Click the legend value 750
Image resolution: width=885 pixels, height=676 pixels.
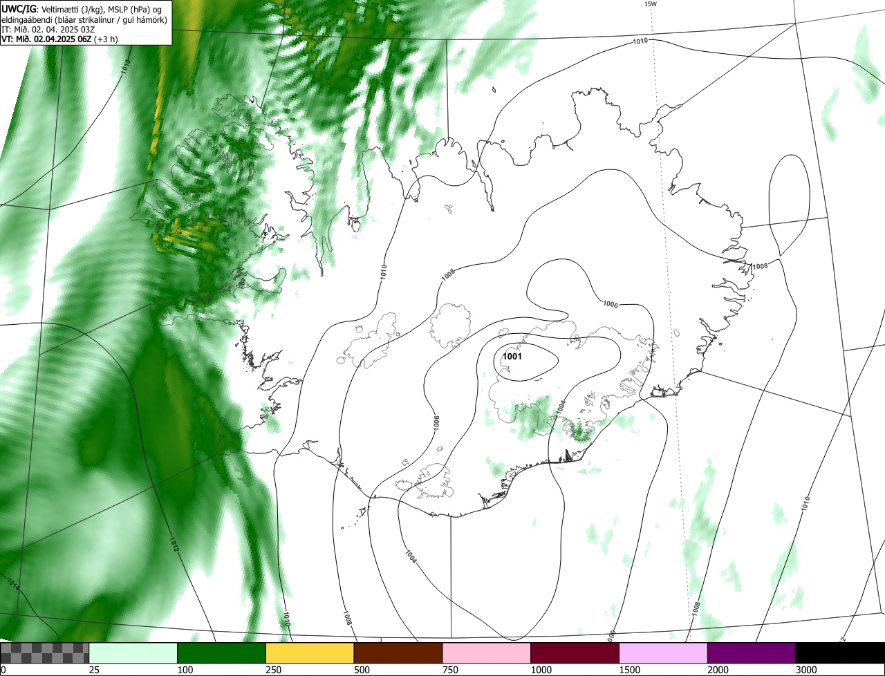[x=451, y=670]
